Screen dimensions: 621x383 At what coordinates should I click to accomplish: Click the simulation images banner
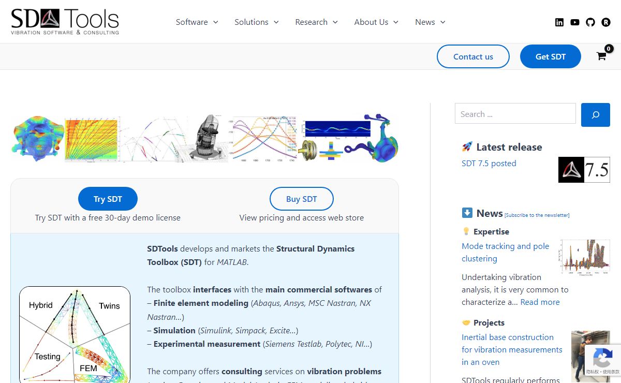click(x=205, y=138)
